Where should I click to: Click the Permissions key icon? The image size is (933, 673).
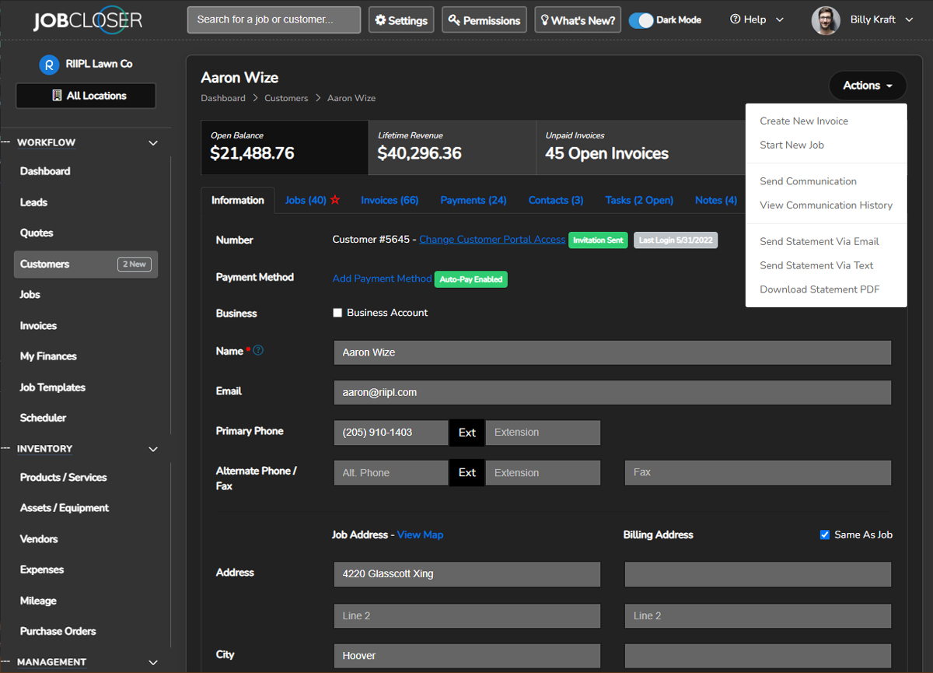(x=452, y=19)
